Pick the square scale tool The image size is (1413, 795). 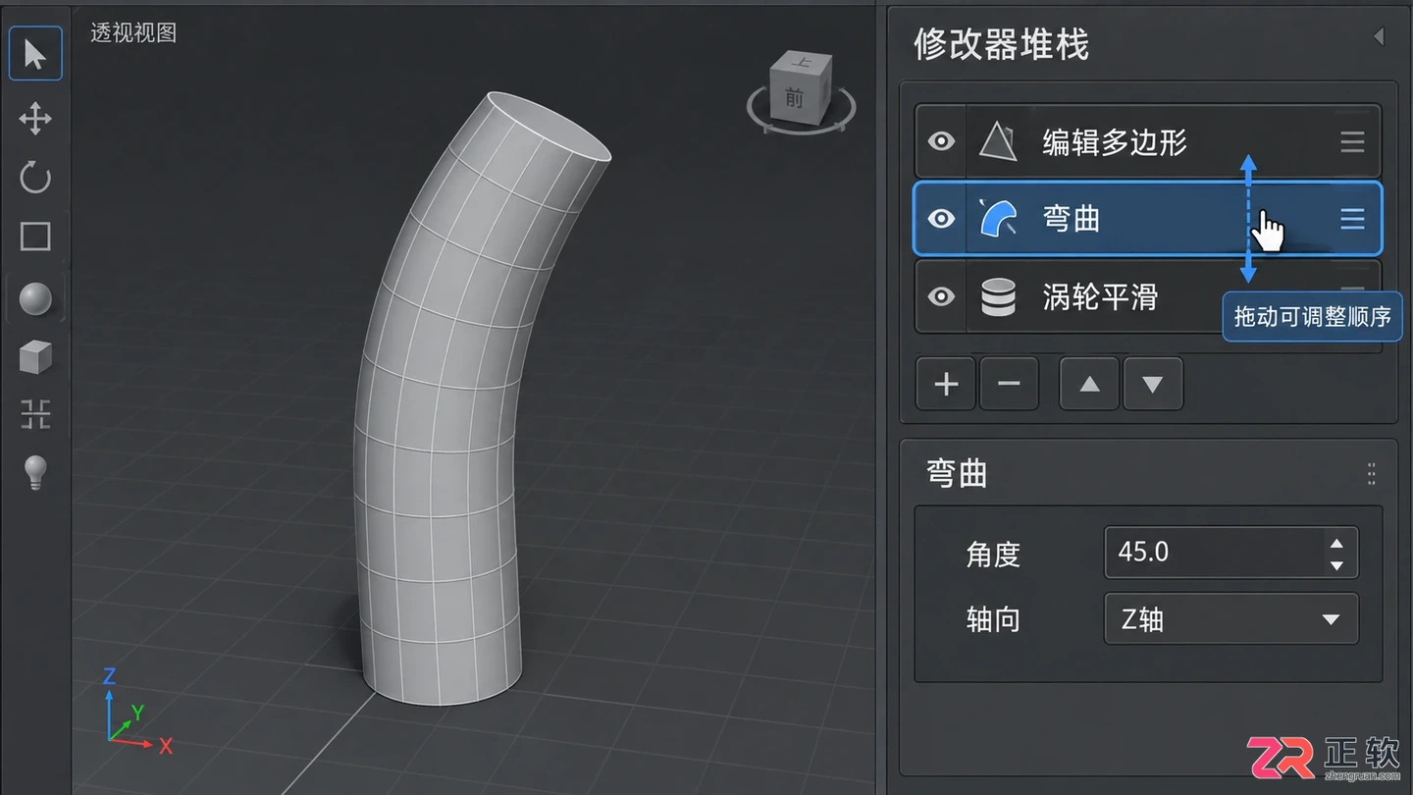(x=35, y=237)
